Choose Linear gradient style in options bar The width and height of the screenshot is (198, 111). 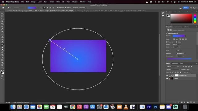(x=41, y=8)
